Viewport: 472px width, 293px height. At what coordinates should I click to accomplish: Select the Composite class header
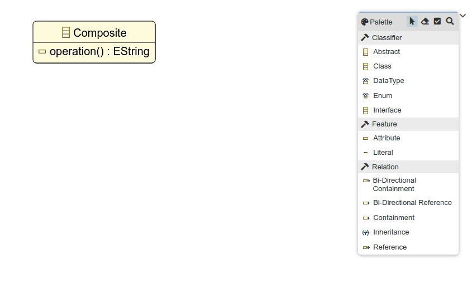[94, 33]
